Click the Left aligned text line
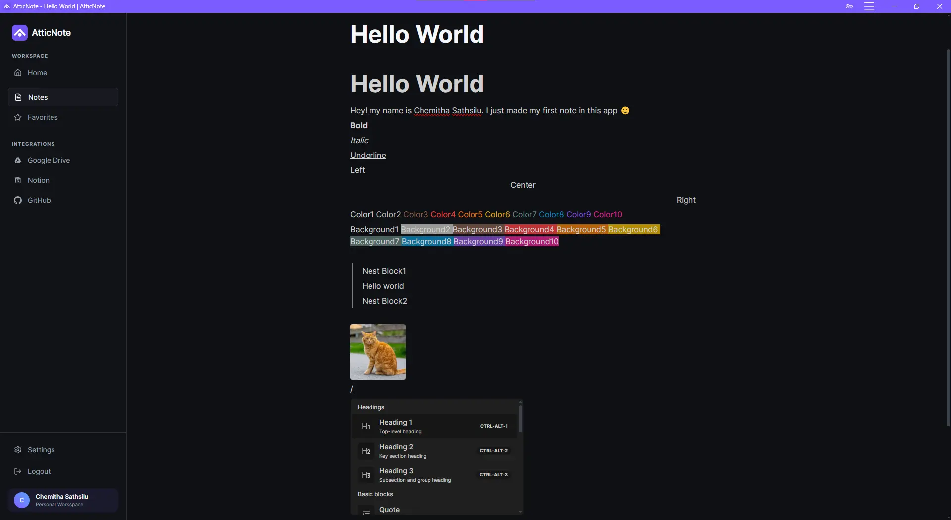 358,170
